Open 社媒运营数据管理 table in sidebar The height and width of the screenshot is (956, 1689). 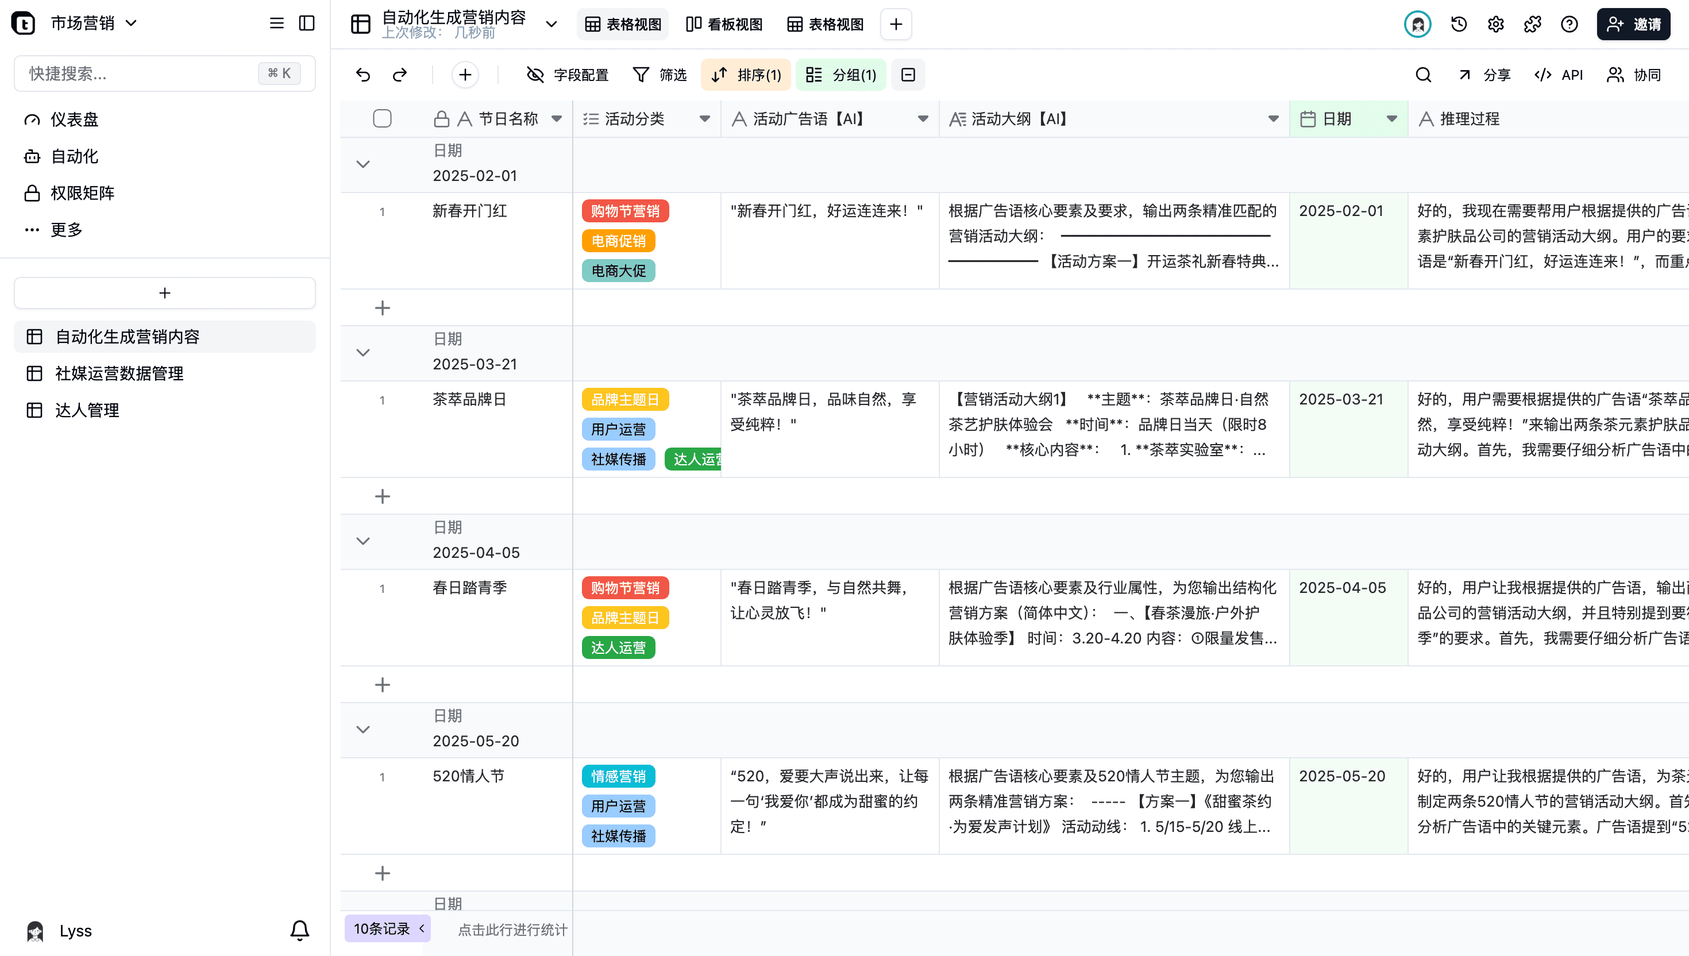[x=119, y=373]
